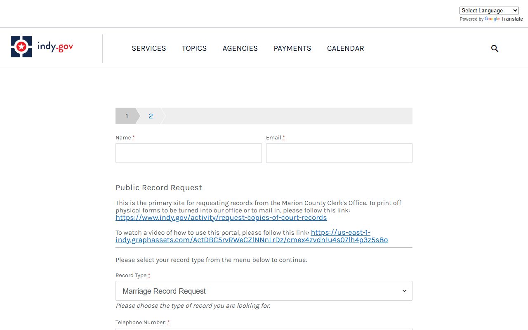Open the PAYMENTS menu
The image size is (528, 330).
click(x=292, y=48)
